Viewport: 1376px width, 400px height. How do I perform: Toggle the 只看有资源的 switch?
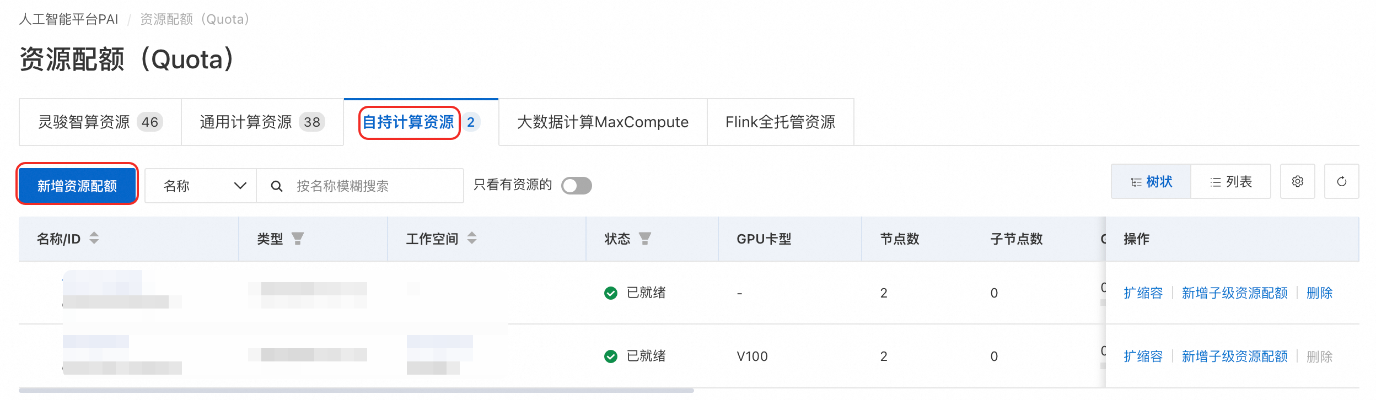pos(576,186)
